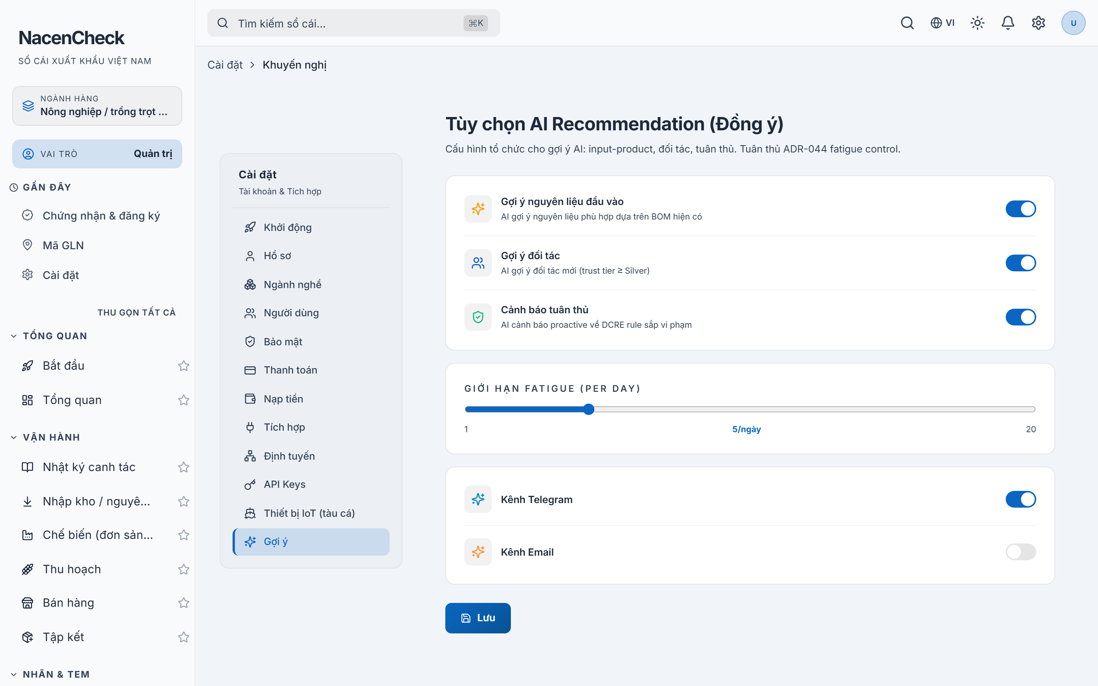Click the Mã GLN location pin icon
This screenshot has width=1098, height=686.
27,245
